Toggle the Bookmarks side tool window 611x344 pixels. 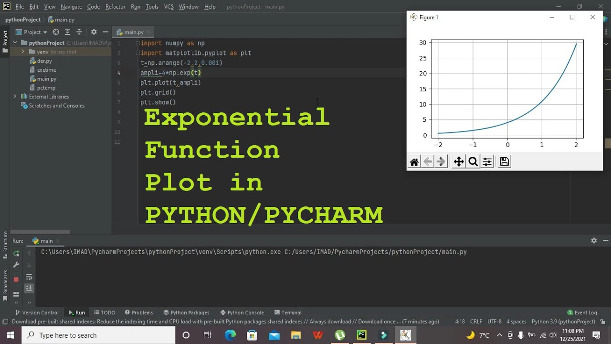(6, 285)
